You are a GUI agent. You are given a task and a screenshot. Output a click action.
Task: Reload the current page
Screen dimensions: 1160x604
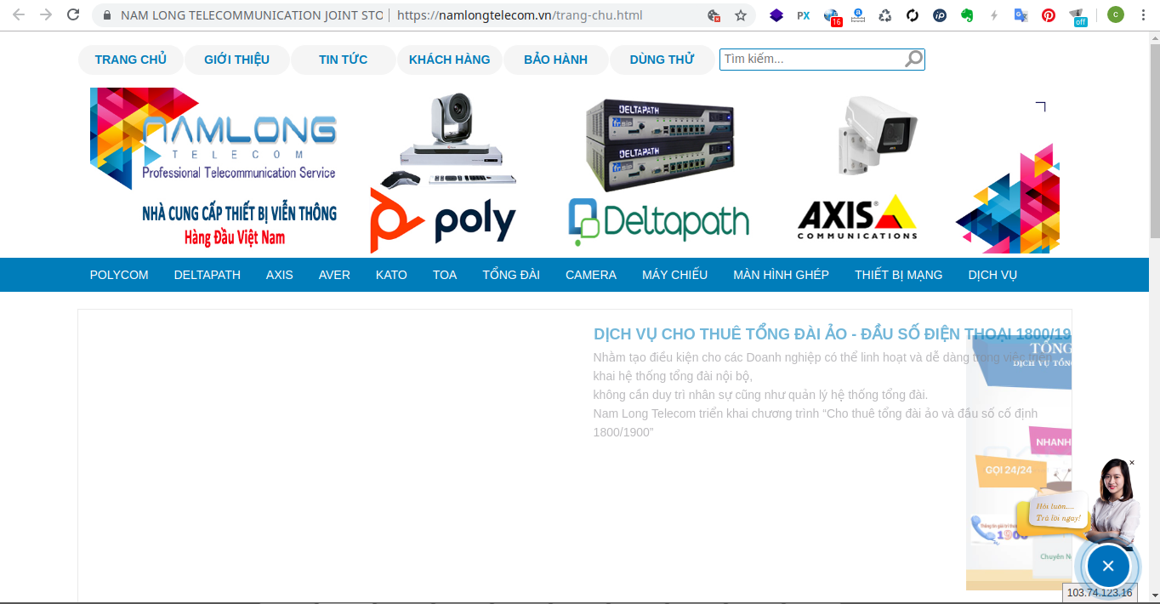(73, 15)
